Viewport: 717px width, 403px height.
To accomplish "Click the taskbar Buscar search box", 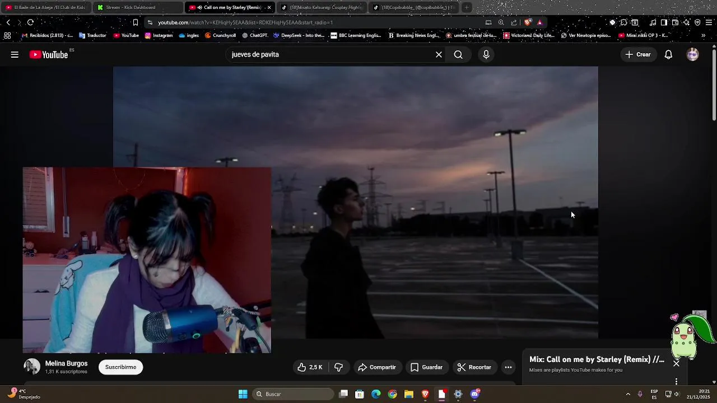I will click(293, 394).
